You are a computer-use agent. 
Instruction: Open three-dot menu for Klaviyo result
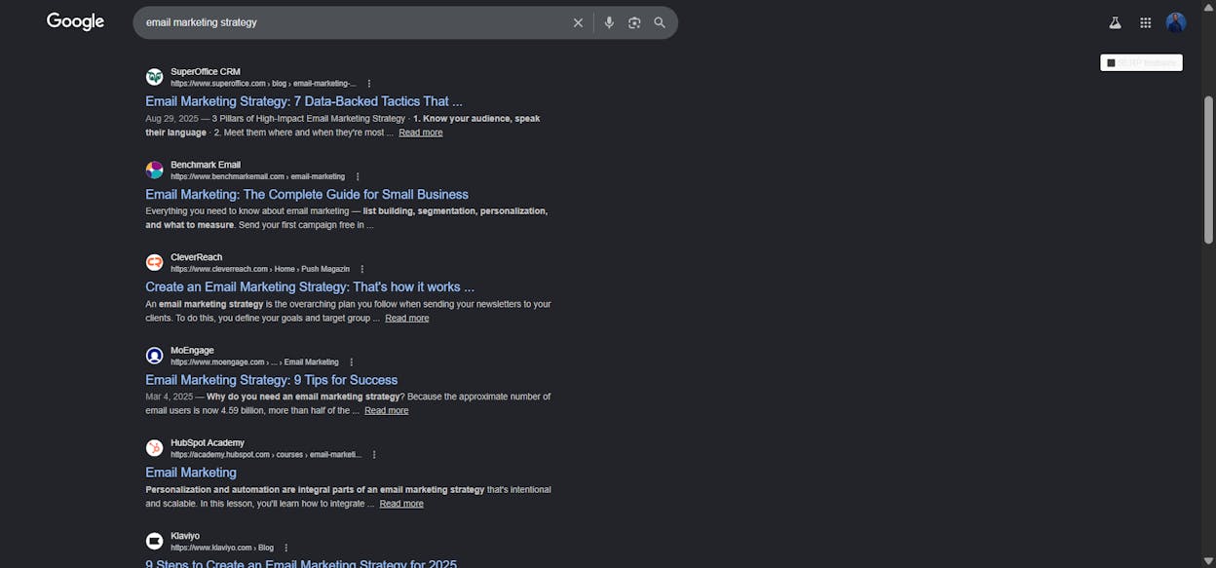pos(286,549)
